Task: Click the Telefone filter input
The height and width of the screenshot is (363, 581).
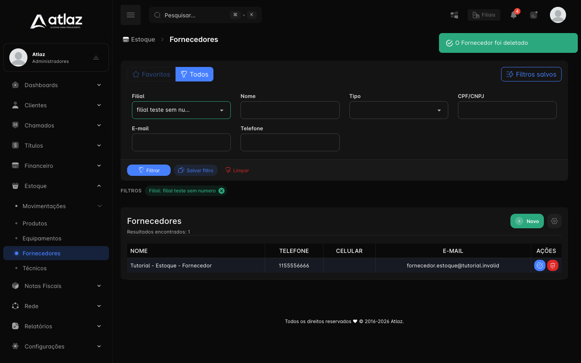Action: click(x=290, y=142)
